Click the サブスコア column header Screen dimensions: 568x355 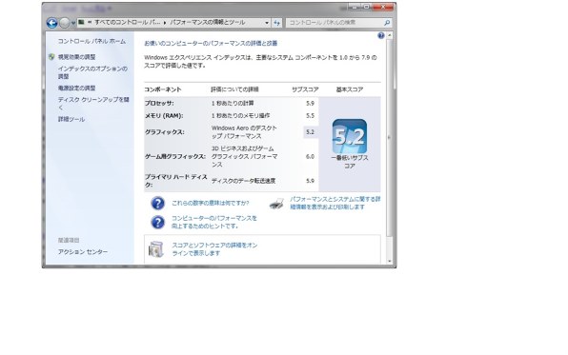tap(305, 89)
